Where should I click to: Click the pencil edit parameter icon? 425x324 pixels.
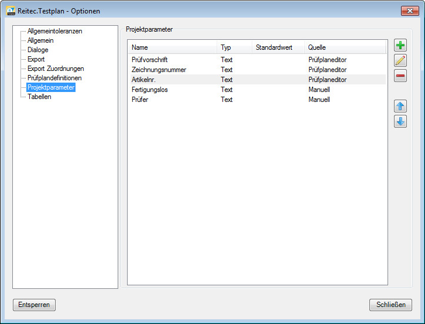click(400, 60)
